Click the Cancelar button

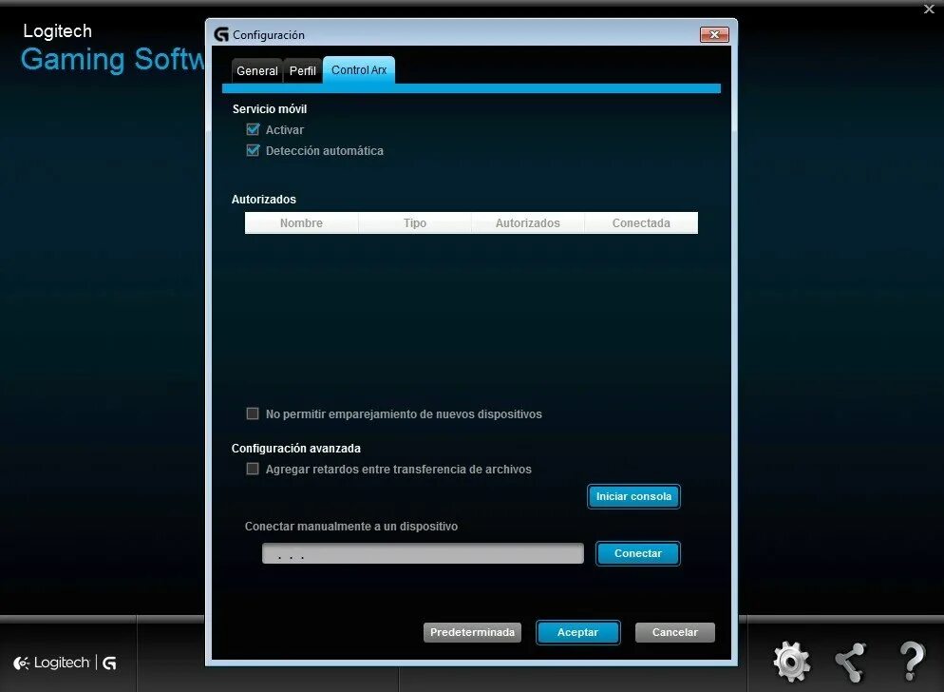coord(675,632)
